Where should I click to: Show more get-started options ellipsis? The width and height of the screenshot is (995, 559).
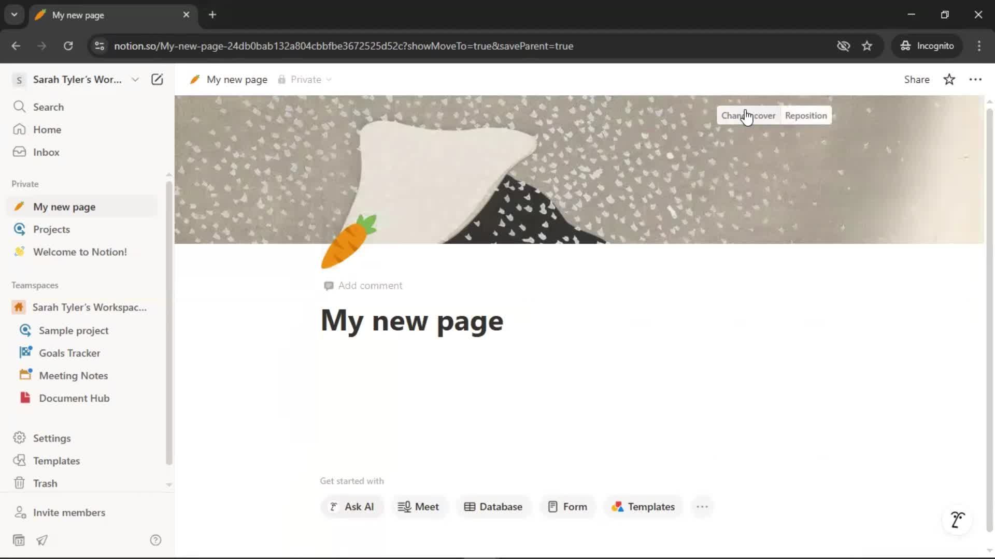tap(702, 507)
